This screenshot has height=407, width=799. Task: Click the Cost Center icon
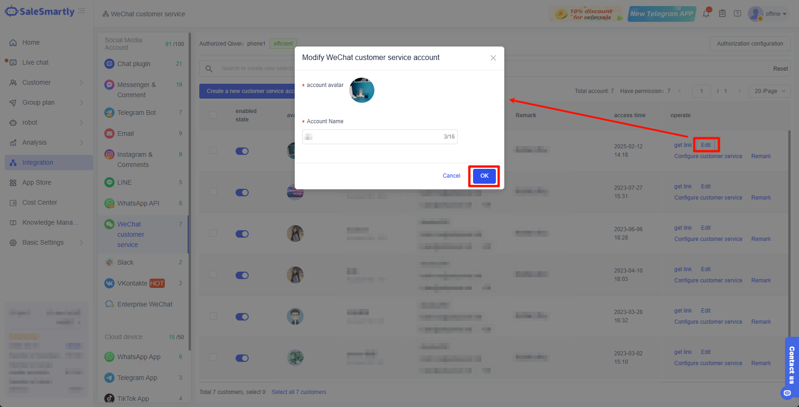point(13,203)
